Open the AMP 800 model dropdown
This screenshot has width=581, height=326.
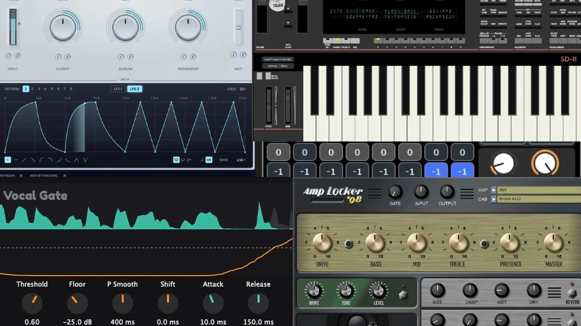point(539,190)
